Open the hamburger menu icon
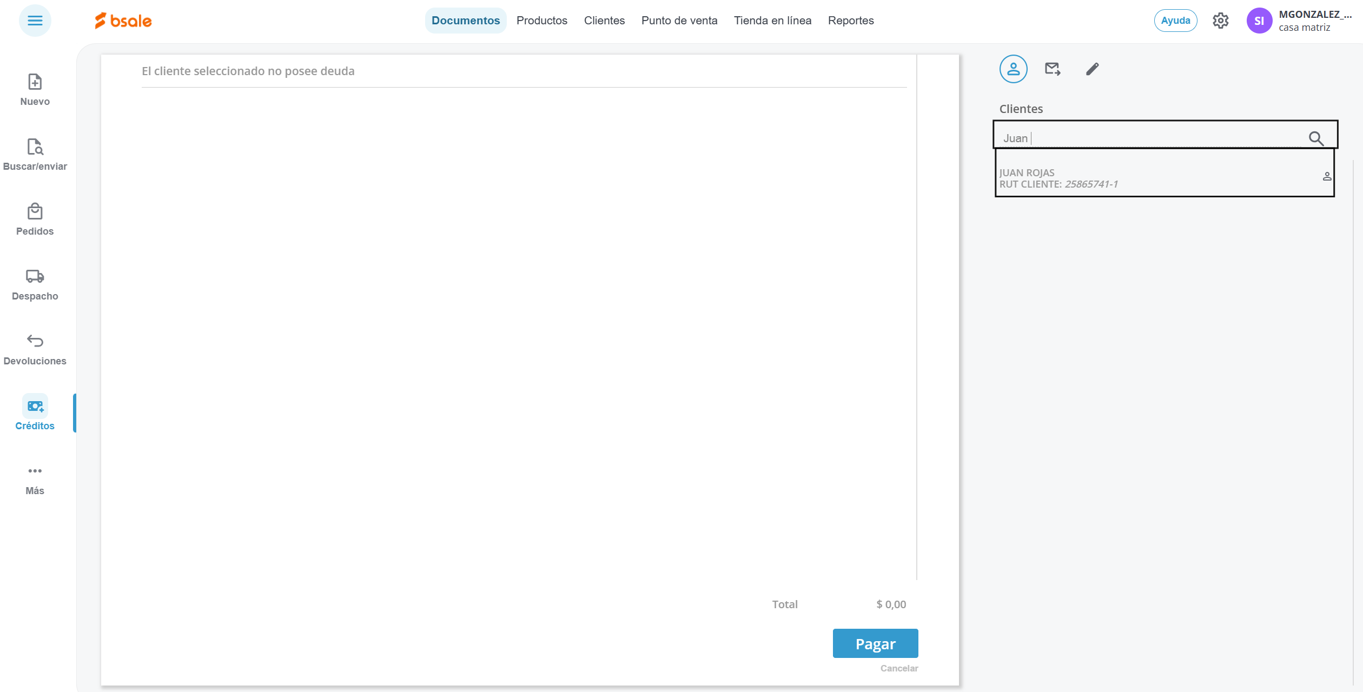The image size is (1363, 692). (35, 21)
